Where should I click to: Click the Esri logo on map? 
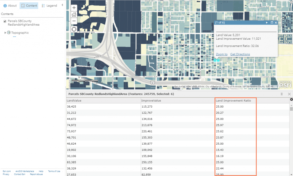click(x=285, y=84)
